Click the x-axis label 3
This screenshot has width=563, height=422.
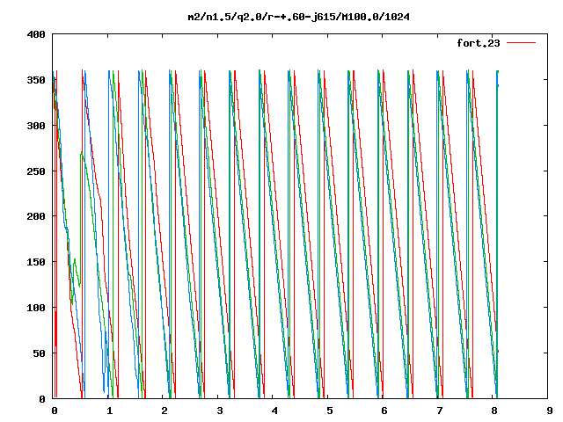pyautogui.click(x=219, y=411)
